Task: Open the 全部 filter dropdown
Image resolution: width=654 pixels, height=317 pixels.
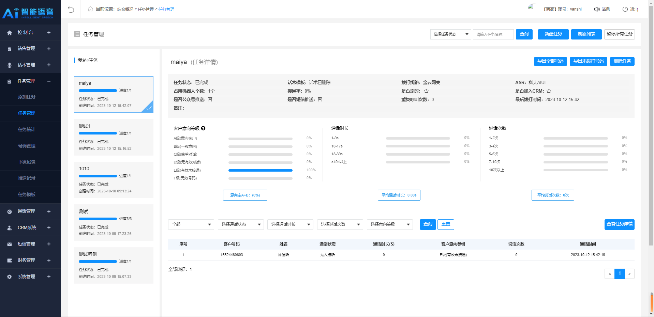Action: tap(191, 224)
